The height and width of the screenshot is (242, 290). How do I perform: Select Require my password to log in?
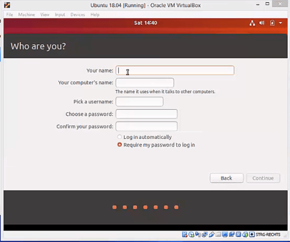(120, 145)
